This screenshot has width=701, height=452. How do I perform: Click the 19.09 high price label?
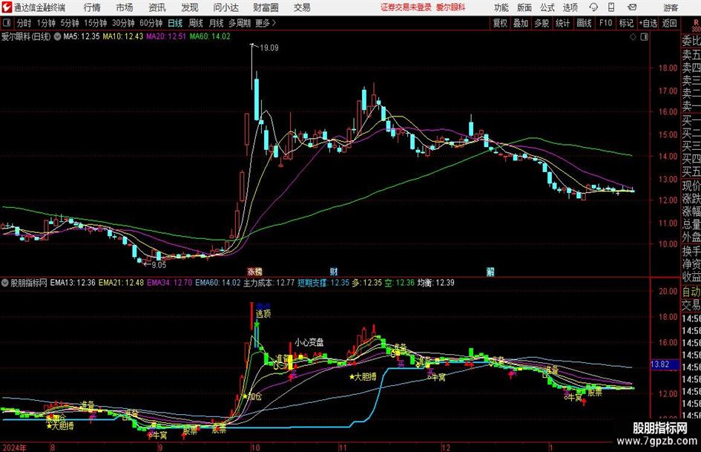coord(269,48)
